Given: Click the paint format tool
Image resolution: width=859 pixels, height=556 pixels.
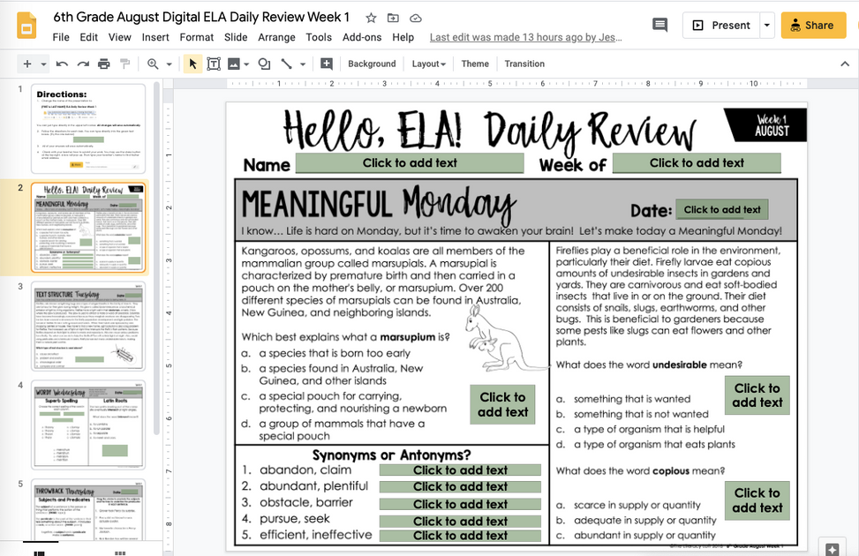Looking at the screenshot, I should click(124, 64).
